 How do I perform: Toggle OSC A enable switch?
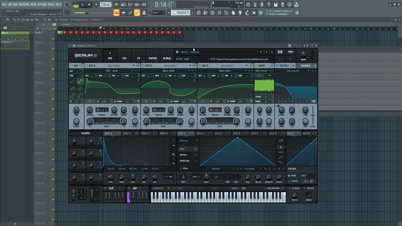(x=87, y=66)
